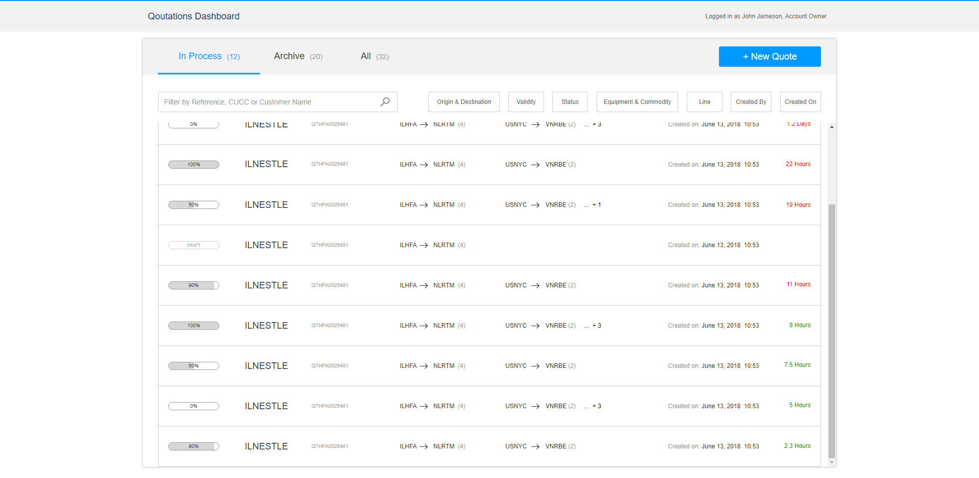Click the quotes list scrollbar thumb
The image size is (979, 478).
coord(832,331)
